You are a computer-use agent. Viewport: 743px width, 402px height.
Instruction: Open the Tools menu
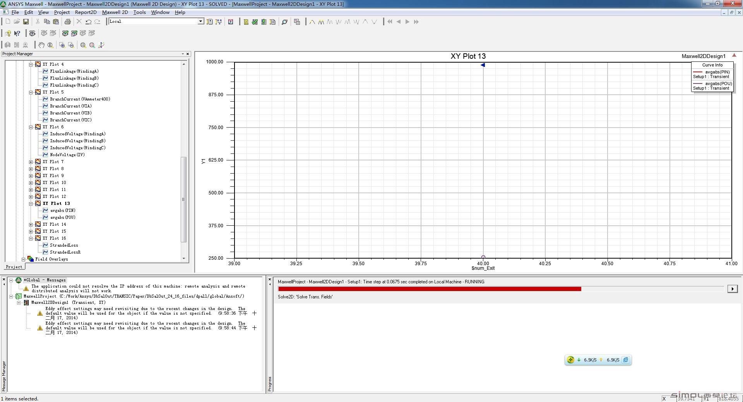click(x=140, y=12)
